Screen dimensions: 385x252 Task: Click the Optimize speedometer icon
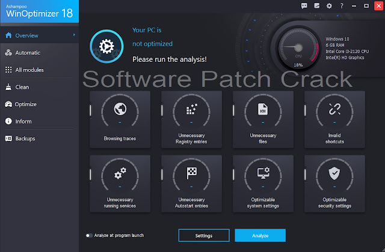[x=8, y=104]
